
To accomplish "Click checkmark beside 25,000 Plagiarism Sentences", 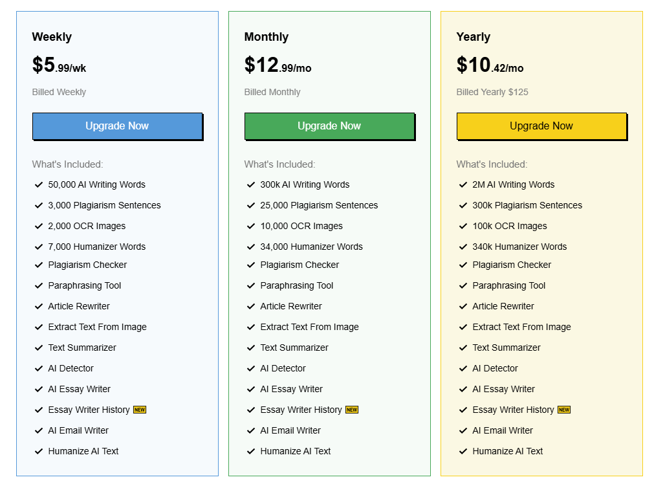I will [251, 205].
